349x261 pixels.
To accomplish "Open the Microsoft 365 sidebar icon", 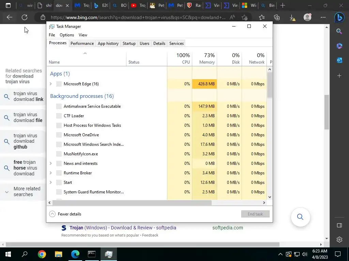I will click(x=339, y=46).
